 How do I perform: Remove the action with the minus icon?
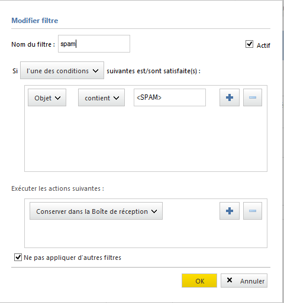click(253, 211)
